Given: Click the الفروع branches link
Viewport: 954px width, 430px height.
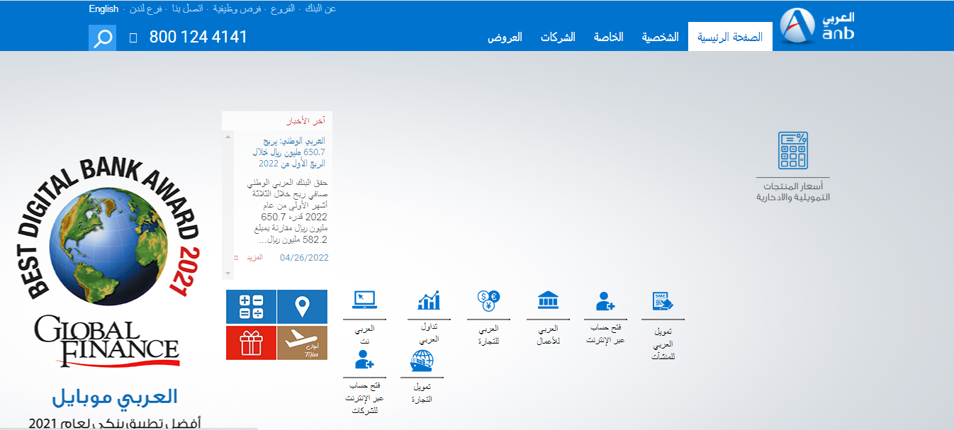Looking at the screenshot, I should (x=284, y=9).
